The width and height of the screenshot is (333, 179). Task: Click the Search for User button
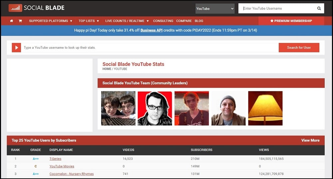(x=299, y=48)
